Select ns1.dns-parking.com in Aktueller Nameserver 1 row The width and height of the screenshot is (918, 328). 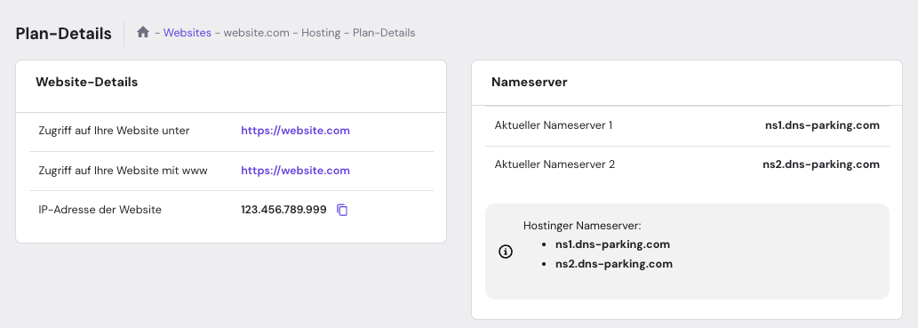point(822,125)
